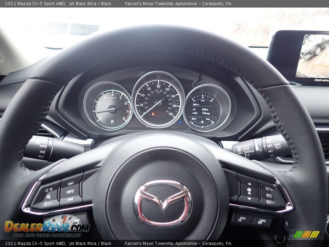Select the rear wiper ON setting

click(271, 156)
